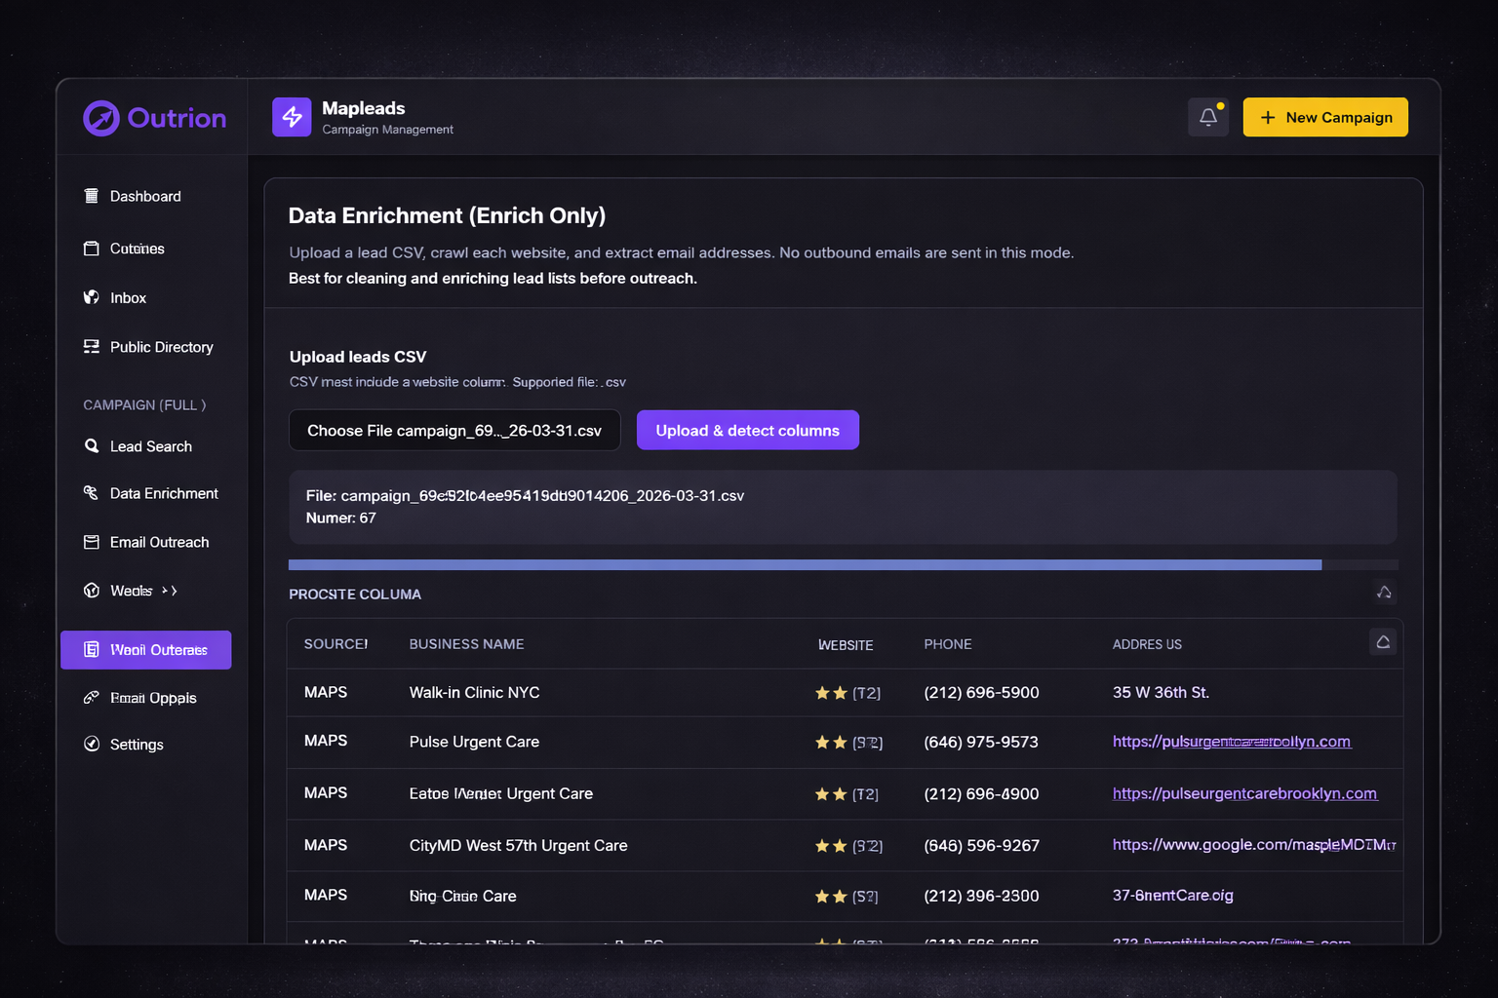The height and width of the screenshot is (998, 1498).
Task: Open the highlighted Web Outreach sidebar item
Action: (145, 649)
